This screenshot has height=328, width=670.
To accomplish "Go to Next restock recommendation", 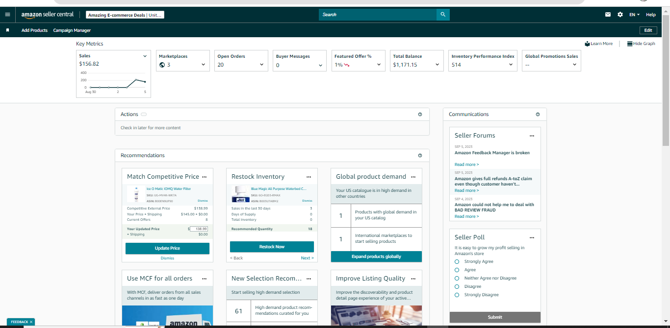I will click(x=307, y=258).
